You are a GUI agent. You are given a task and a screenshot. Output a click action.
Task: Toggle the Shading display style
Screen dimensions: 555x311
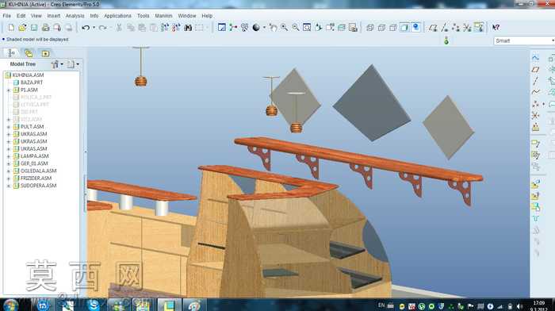point(404,27)
